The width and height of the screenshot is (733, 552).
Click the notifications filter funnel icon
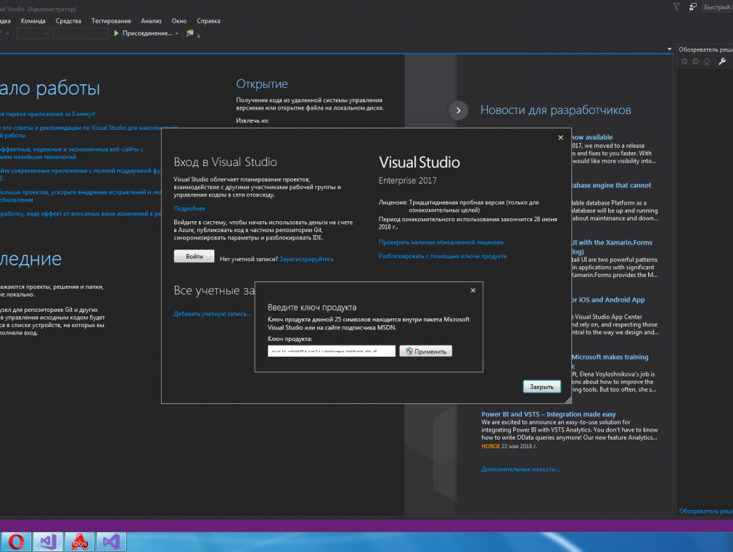point(676,7)
